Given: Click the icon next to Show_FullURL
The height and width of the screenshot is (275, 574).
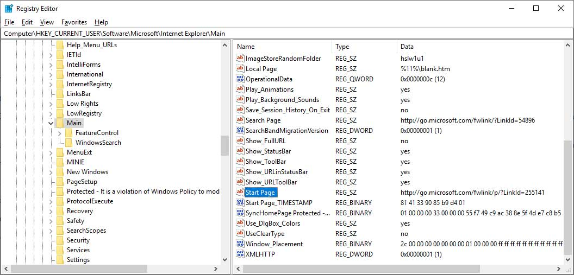Looking at the screenshot, I should coord(240,140).
